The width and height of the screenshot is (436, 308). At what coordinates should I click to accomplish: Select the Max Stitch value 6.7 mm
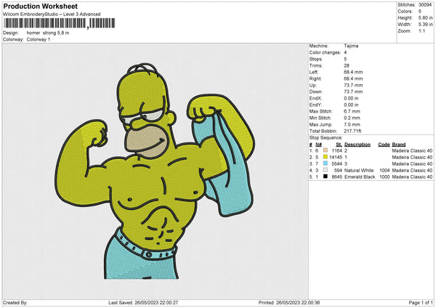tap(352, 111)
